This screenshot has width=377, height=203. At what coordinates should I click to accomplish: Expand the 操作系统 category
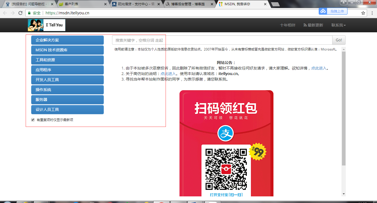point(67,90)
